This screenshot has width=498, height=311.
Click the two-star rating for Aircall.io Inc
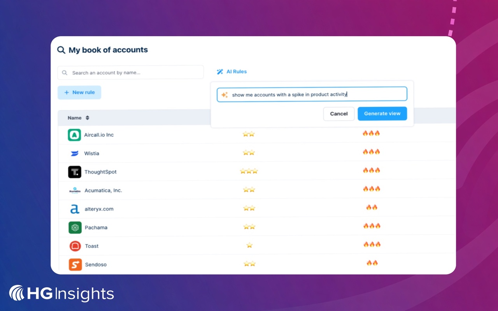[x=249, y=134]
